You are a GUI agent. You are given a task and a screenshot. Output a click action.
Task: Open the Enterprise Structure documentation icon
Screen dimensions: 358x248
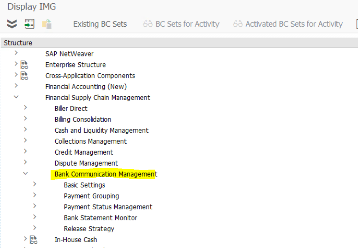coord(24,65)
